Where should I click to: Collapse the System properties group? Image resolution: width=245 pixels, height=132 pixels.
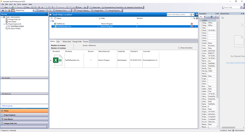[x=201, y=20]
